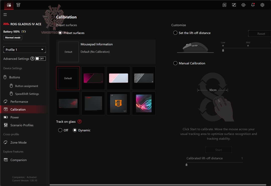Click the horizontal scrollbar at bottom
271x186 pixels.
[x=158, y=185]
